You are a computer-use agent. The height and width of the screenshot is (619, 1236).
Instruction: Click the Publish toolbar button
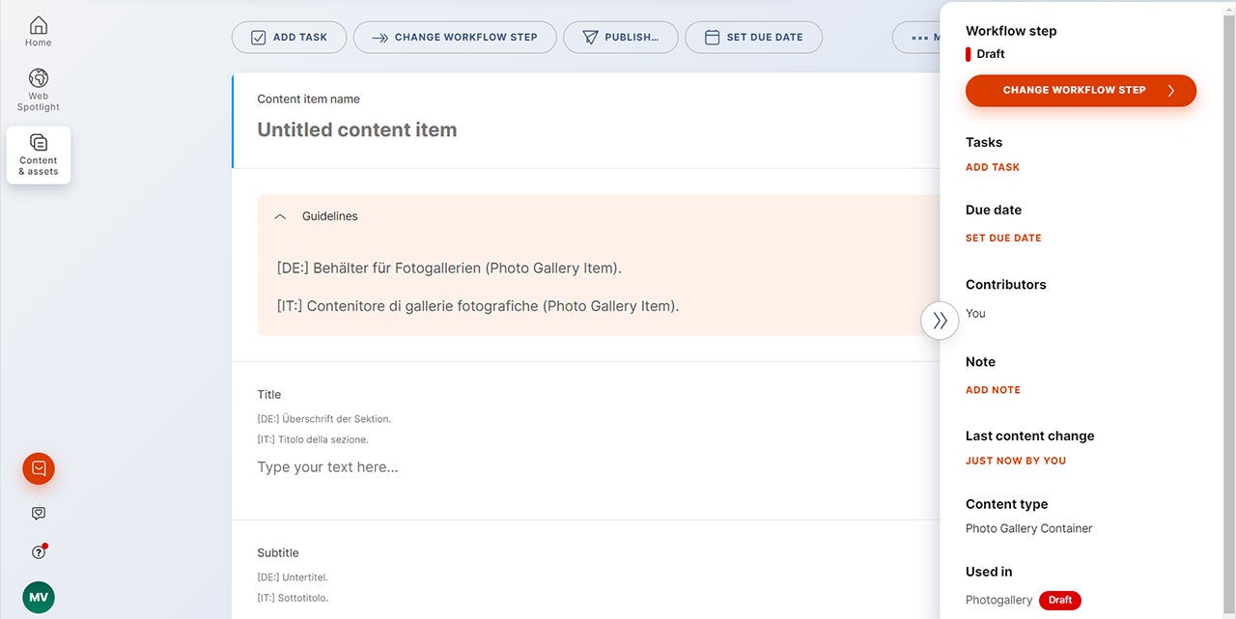point(620,38)
